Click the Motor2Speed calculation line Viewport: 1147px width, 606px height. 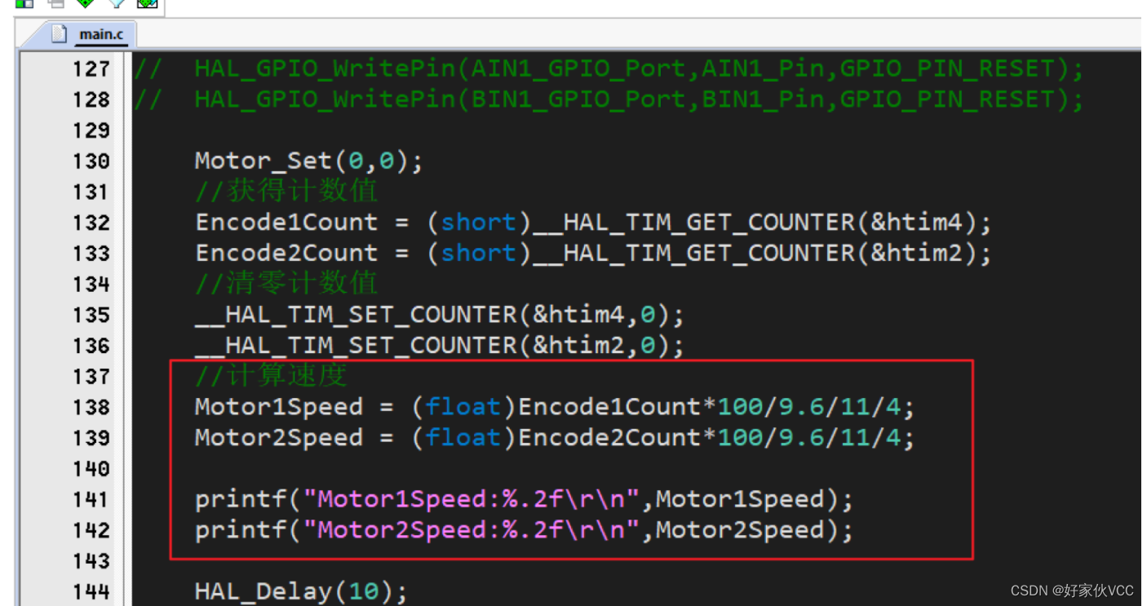click(x=555, y=438)
